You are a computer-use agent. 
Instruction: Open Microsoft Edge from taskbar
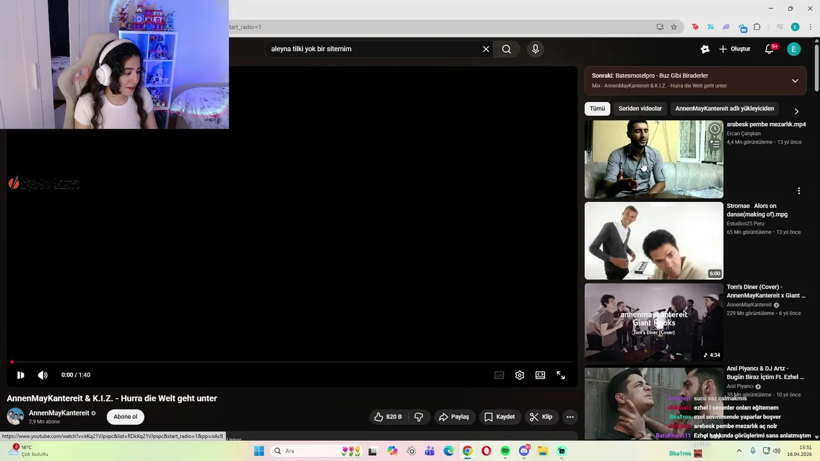click(x=449, y=451)
